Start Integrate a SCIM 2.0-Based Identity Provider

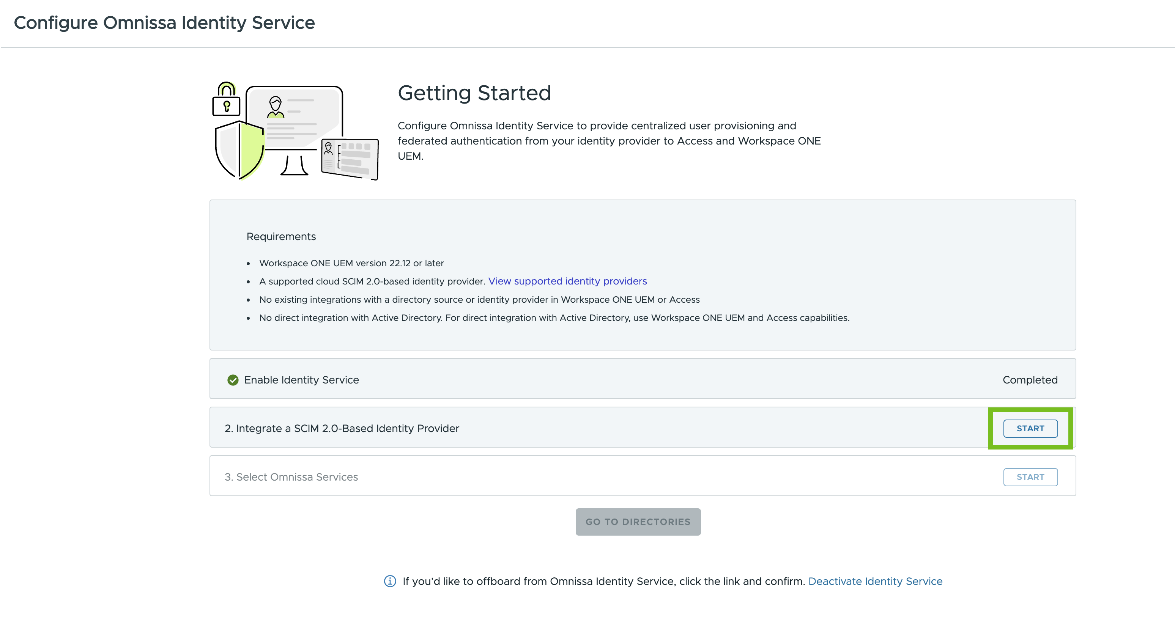pyautogui.click(x=1030, y=429)
